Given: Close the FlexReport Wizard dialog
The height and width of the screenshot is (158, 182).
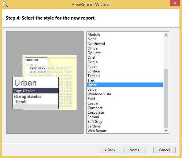Looking at the screenshot, I should coord(175,3).
